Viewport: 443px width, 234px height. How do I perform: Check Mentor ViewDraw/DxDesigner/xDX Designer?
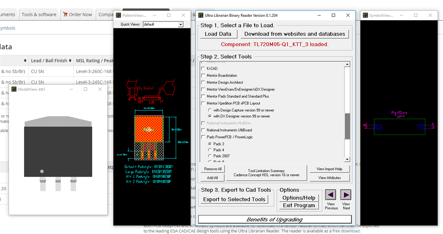click(203, 90)
